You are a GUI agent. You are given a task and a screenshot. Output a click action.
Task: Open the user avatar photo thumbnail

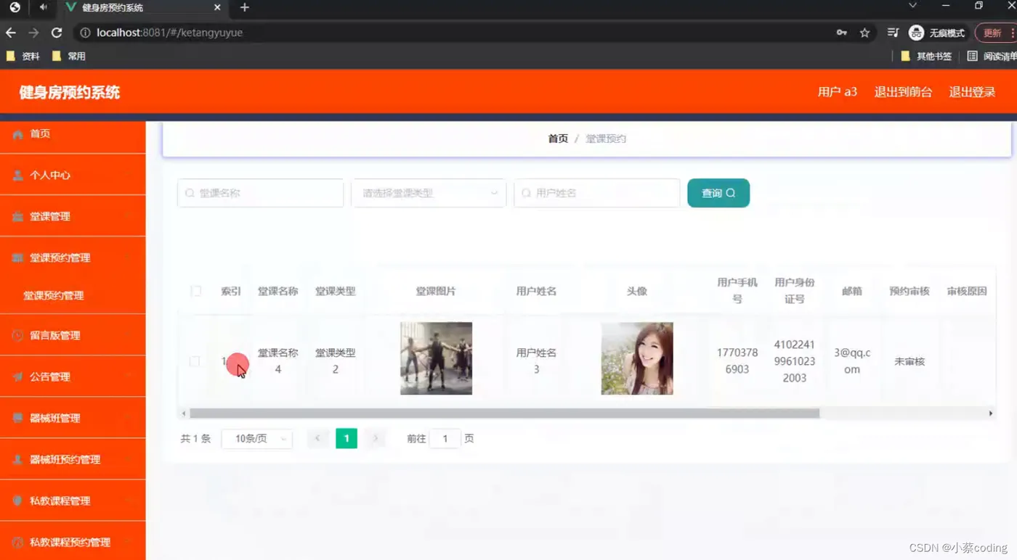(x=637, y=358)
